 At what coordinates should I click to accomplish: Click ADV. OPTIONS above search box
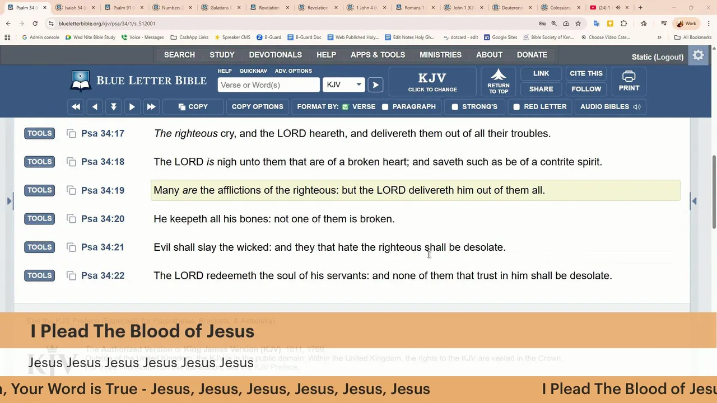[x=293, y=71]
